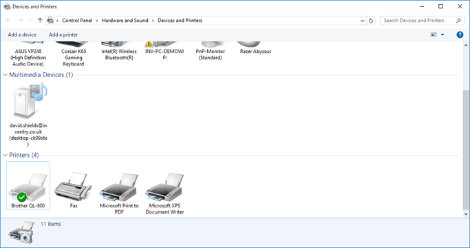Image resolution: width=470 pixels, height=248 pixels.
Task: Click the 11 items status text
Action: [51, 224]
